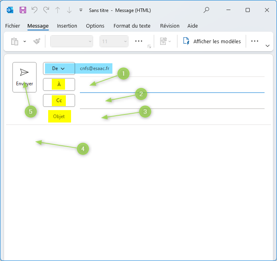This screenshot has height=261, width=277.
Task: Open the Customize Quick Access Toolbar dropdown
Action: click(x=81, y=10)
